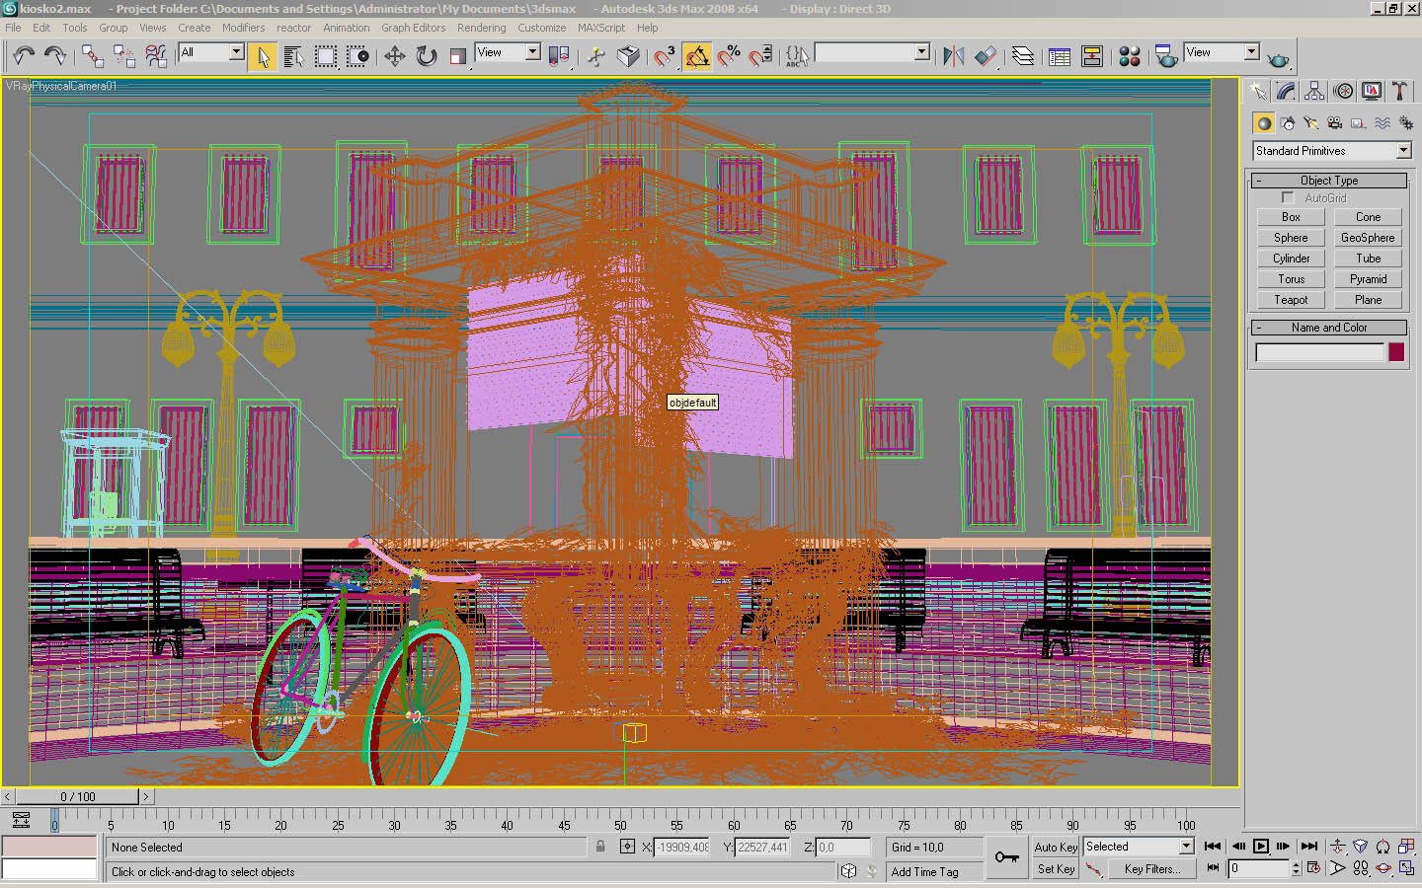1422x888 pixels.
Task: Pick the Select and Scale tool
Action: coord(457,56)
